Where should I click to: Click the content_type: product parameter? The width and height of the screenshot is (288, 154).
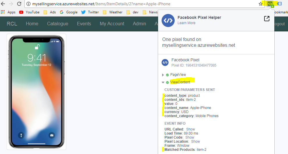click(x=182, y=95)
